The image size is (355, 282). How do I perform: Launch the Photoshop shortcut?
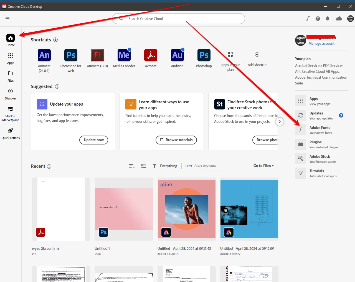(x=204, y=55)
